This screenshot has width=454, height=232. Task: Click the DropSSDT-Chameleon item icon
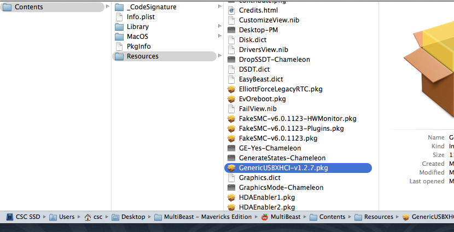[x=231, y=60]
